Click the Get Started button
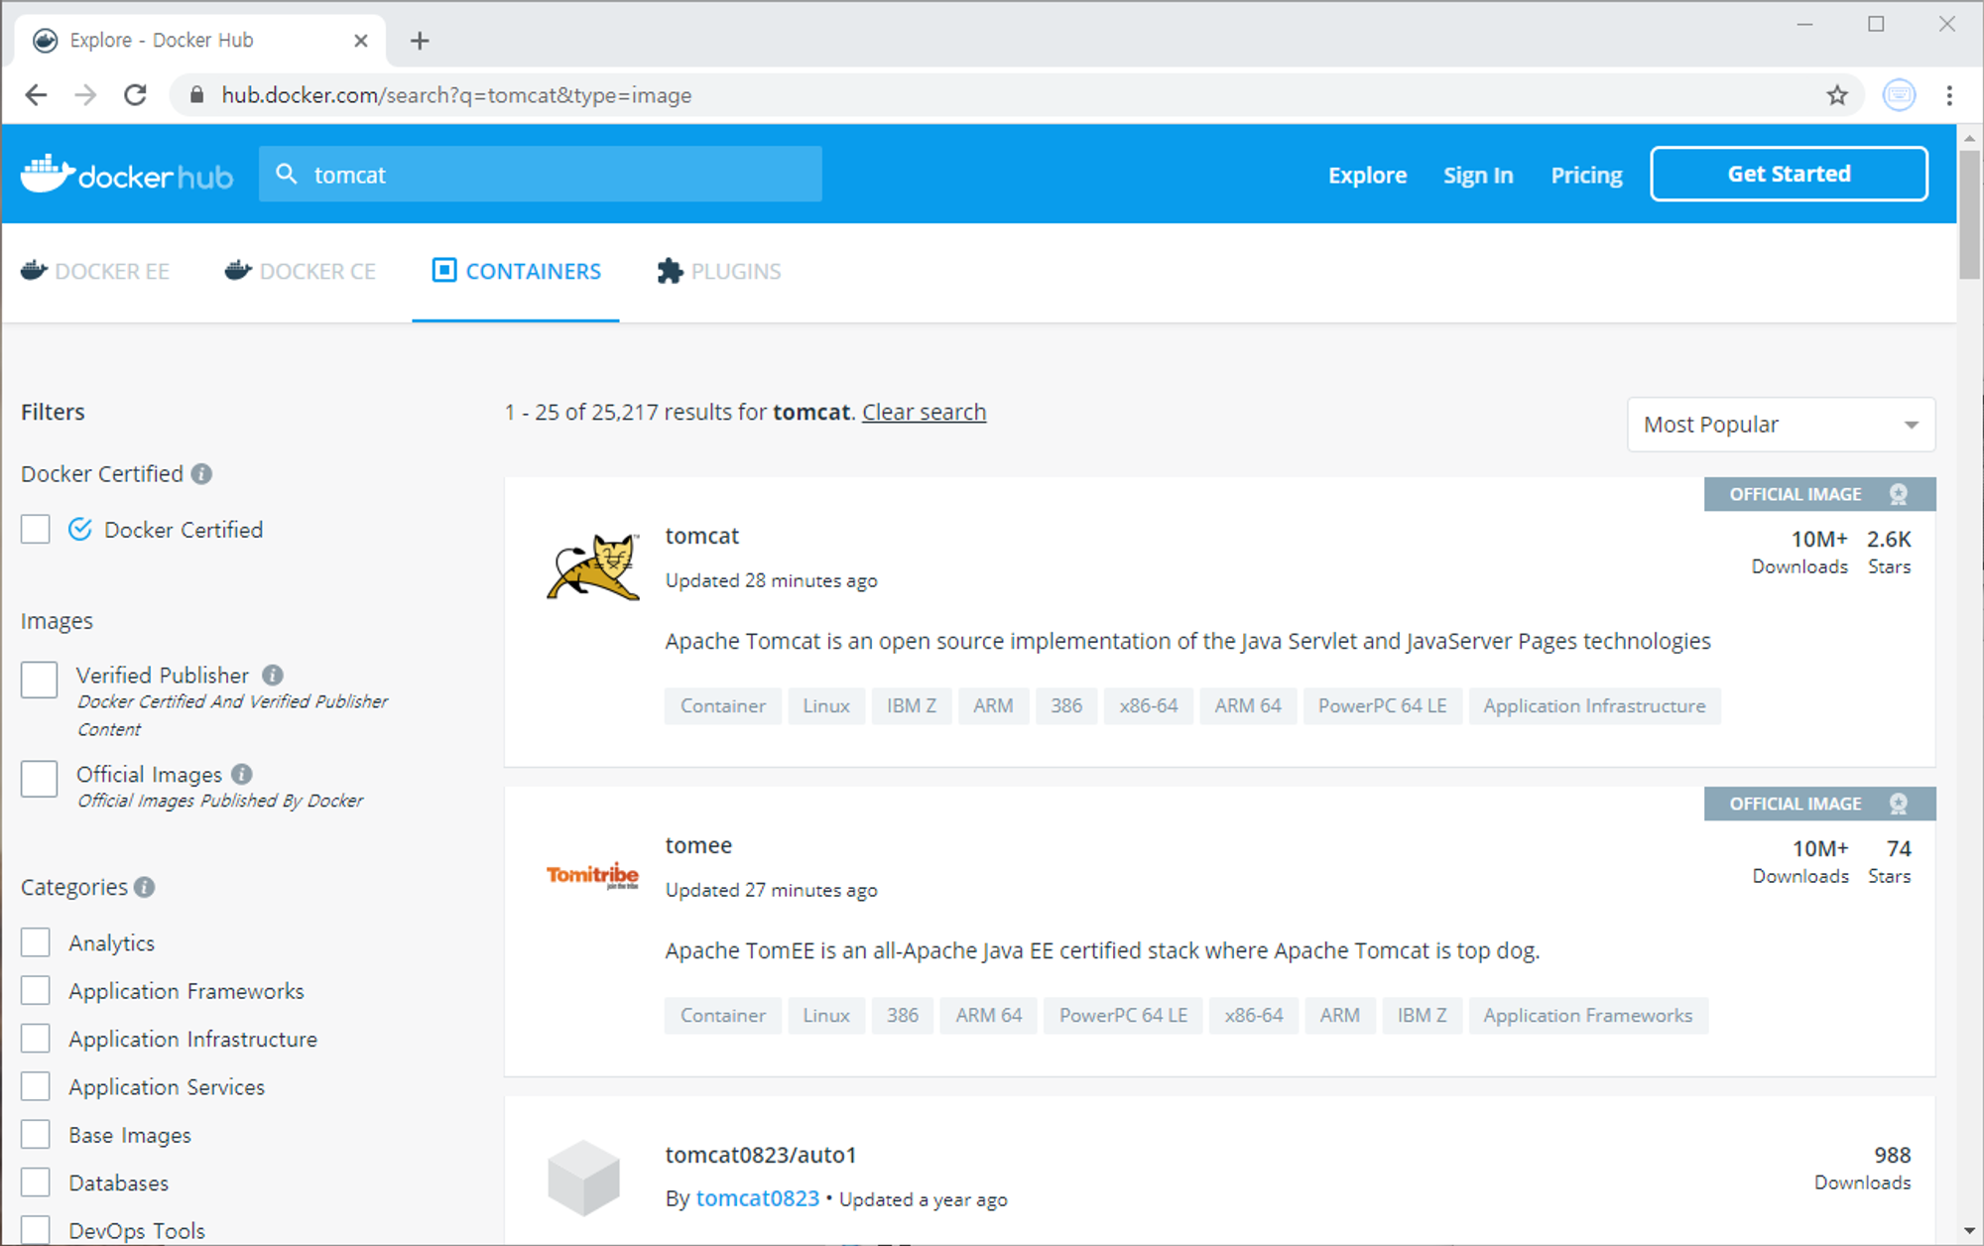Viewport: 1984px width, 1246px height. click(1789, 174)
